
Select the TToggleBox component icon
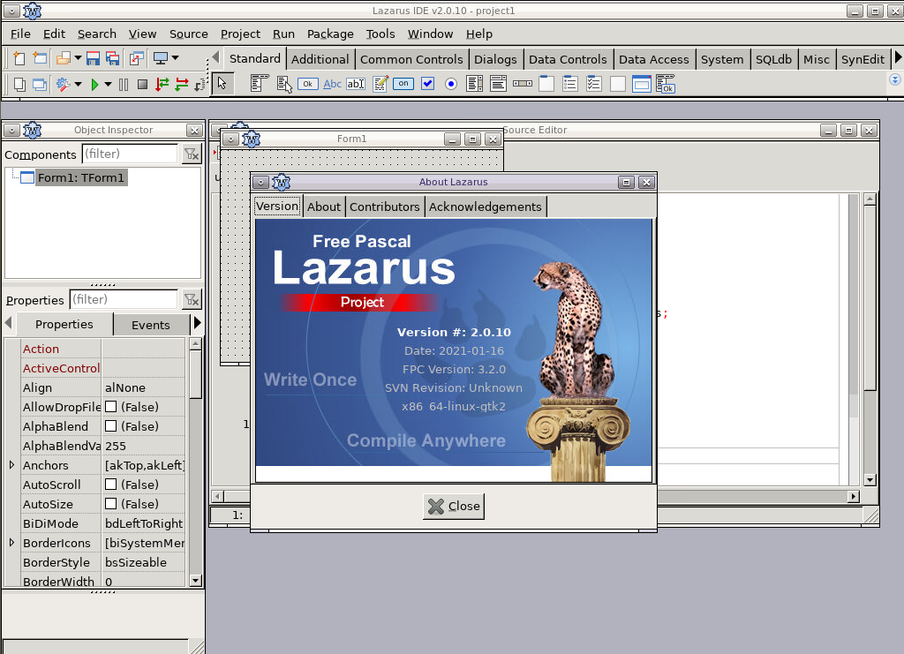(x=403, y=84)
